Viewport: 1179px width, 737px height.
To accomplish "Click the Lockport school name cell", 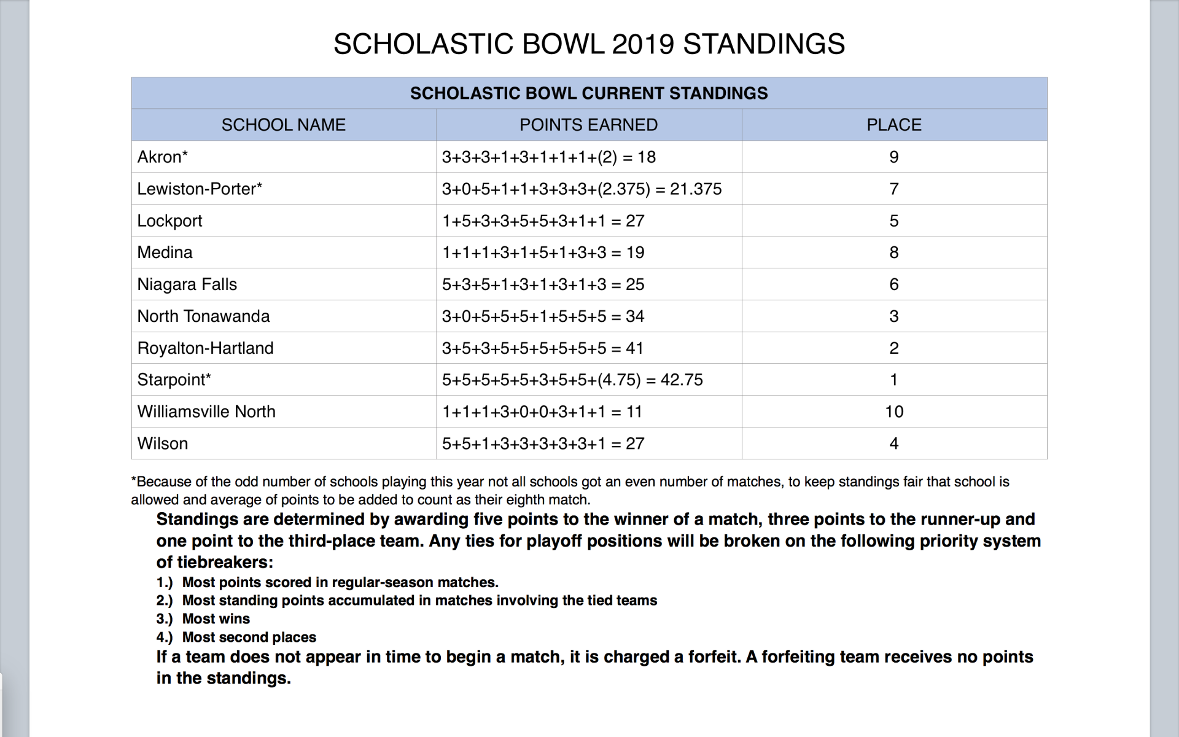I will 169,221.
